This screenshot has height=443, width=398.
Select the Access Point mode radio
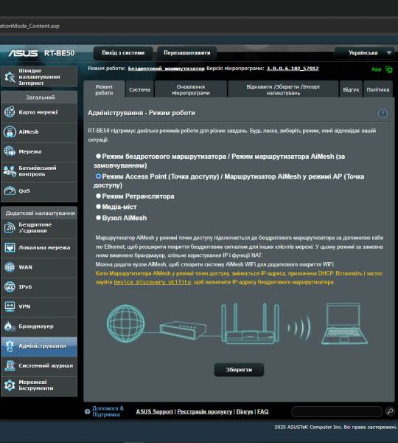tap(98, 176)
